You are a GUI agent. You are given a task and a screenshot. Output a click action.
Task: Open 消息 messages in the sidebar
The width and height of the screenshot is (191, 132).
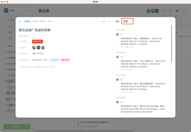pos(9,32)
